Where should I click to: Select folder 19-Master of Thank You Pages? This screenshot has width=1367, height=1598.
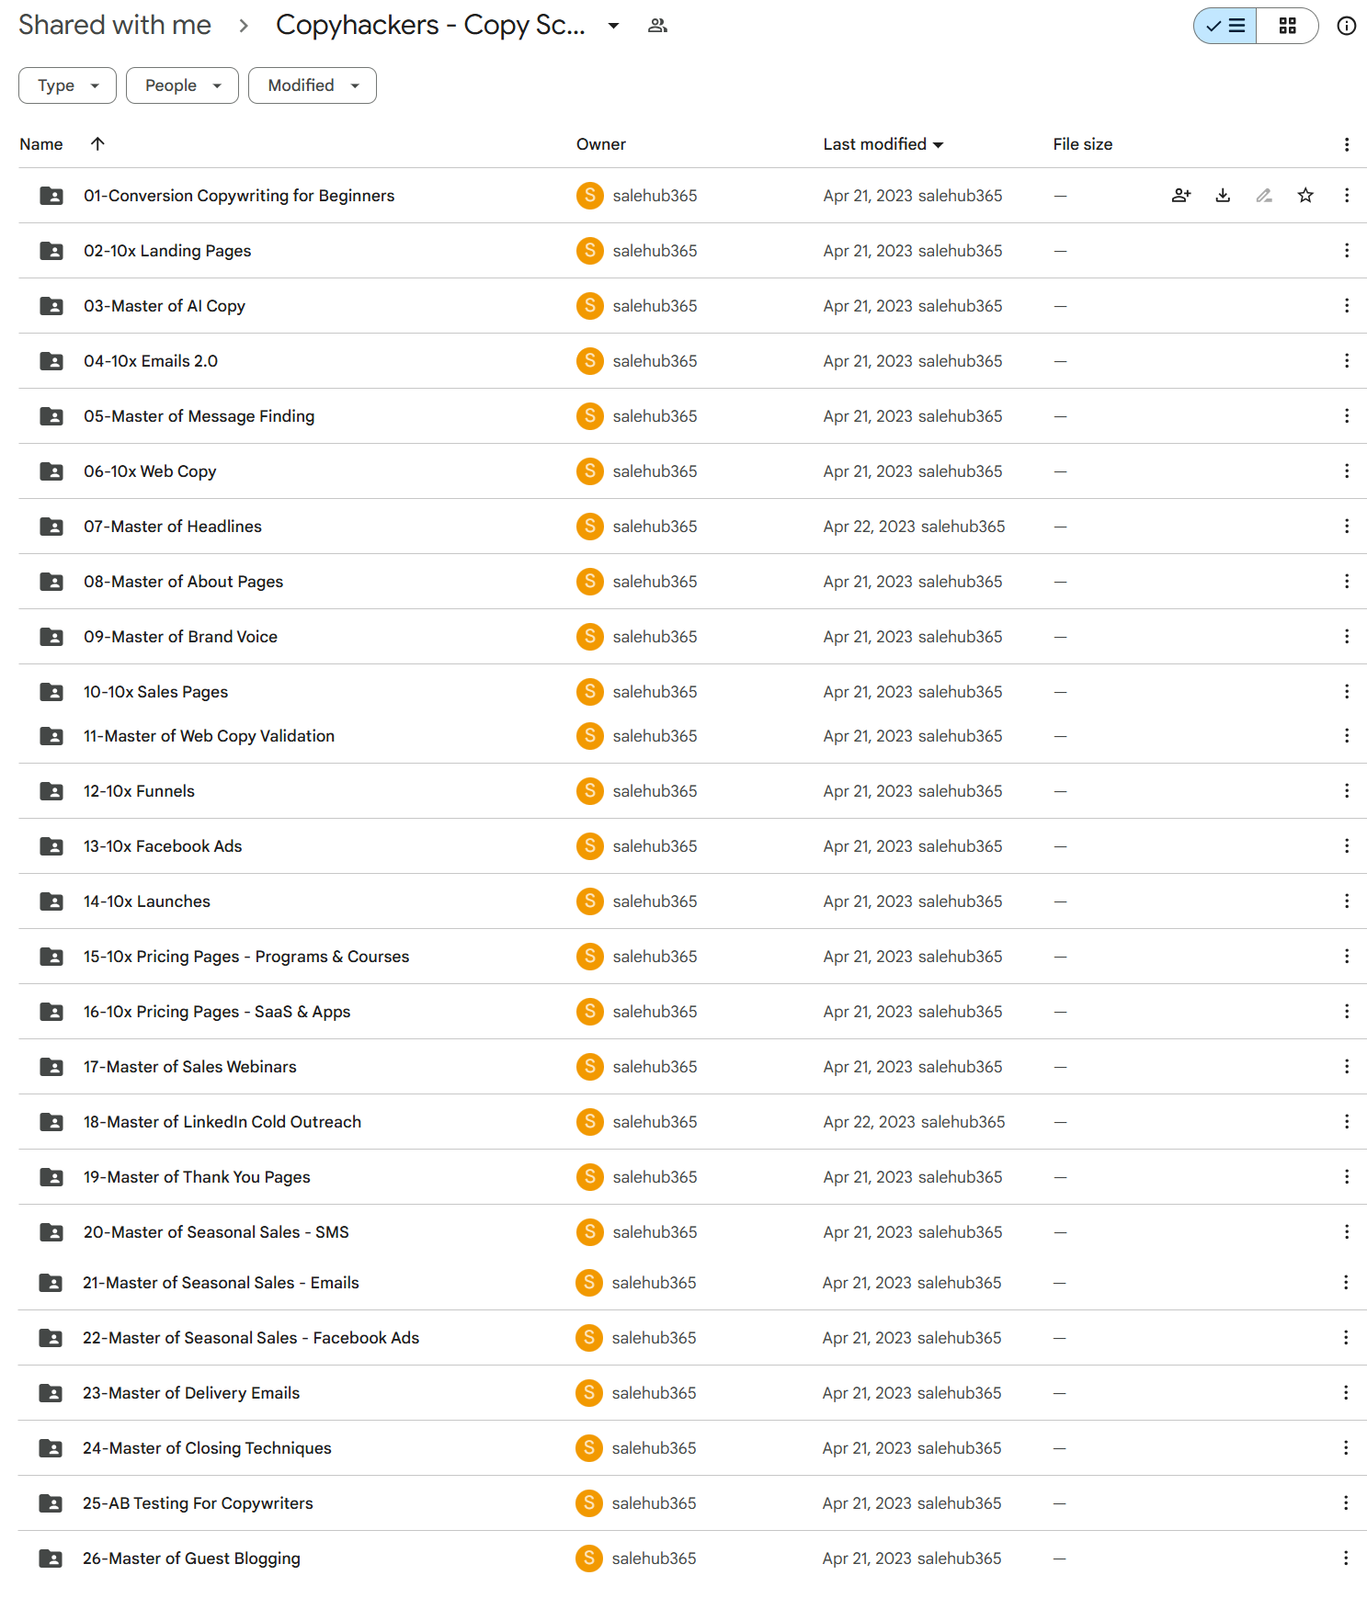[692, 1176]
